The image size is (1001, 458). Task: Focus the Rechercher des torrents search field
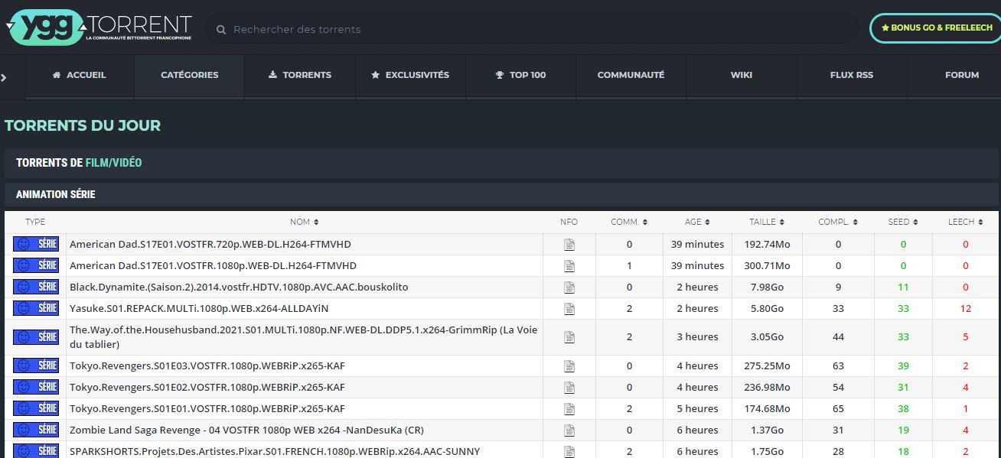(532, 28)
